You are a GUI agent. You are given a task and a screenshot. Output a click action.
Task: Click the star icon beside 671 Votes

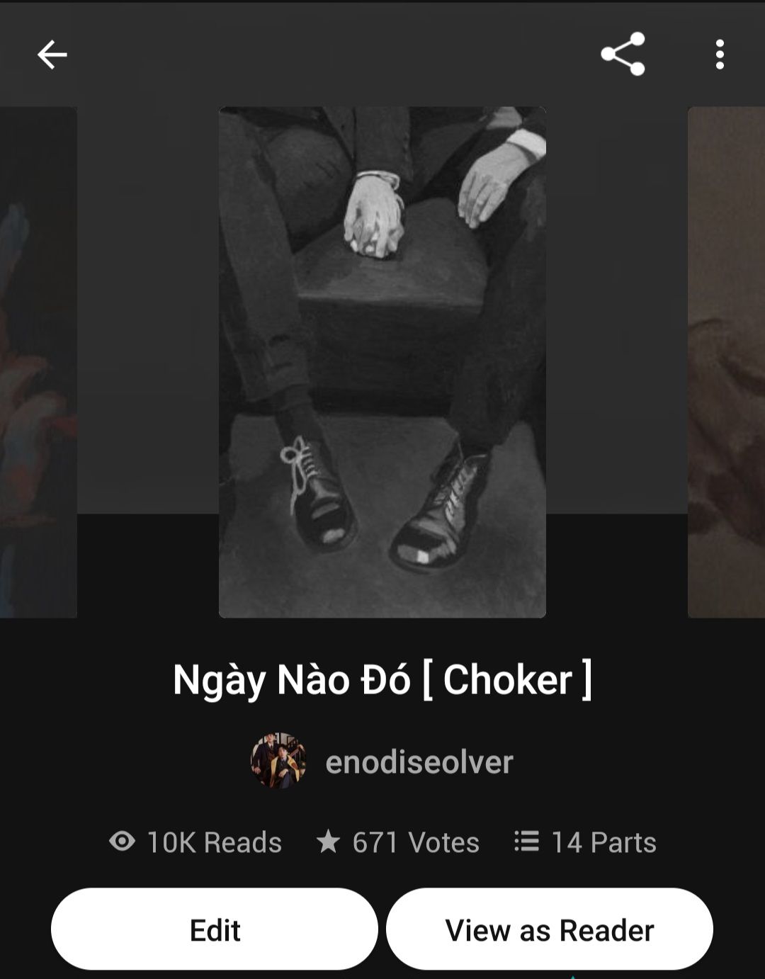[328, 841]
